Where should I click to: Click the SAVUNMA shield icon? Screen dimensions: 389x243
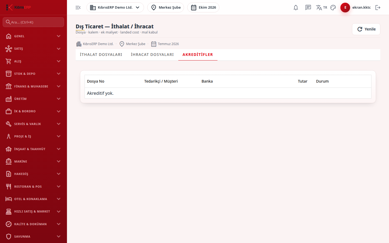tap(9, 237)
